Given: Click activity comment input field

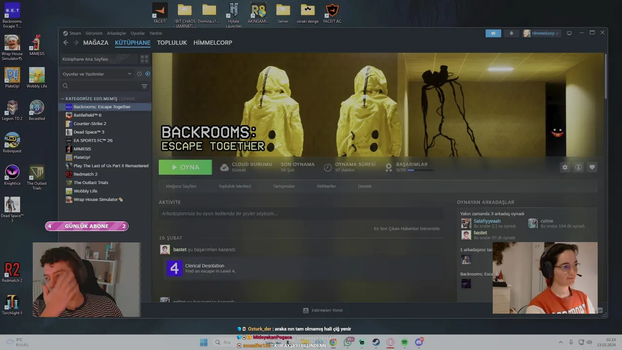Looking at the screenshot, I should [x=301, y=213].
